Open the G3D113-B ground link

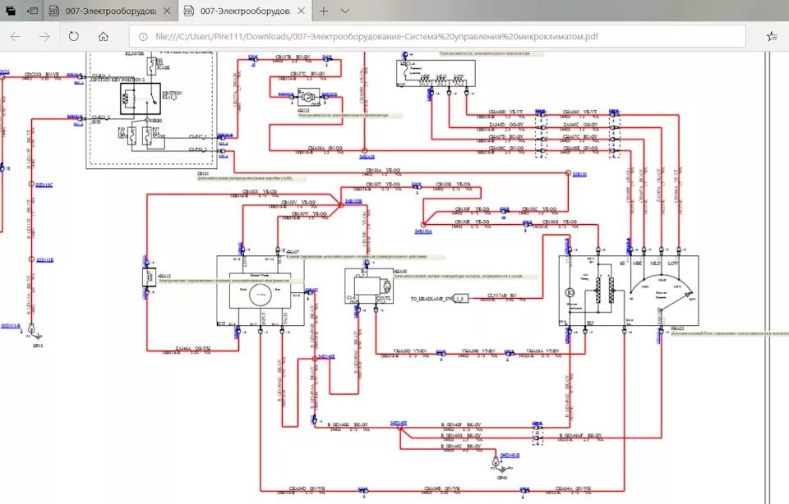[11, 326]
